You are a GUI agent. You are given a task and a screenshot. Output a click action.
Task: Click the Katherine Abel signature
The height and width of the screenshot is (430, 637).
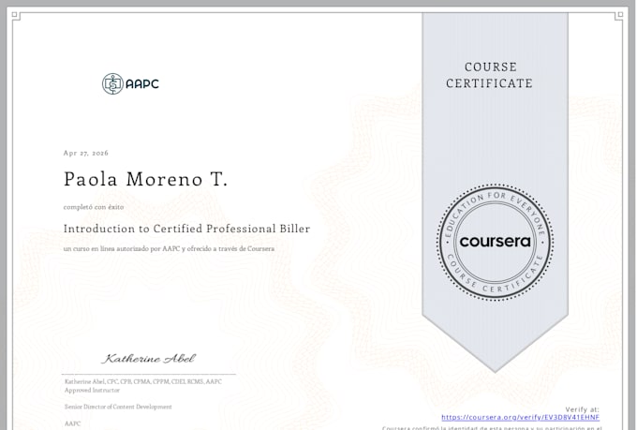(149, 359)
